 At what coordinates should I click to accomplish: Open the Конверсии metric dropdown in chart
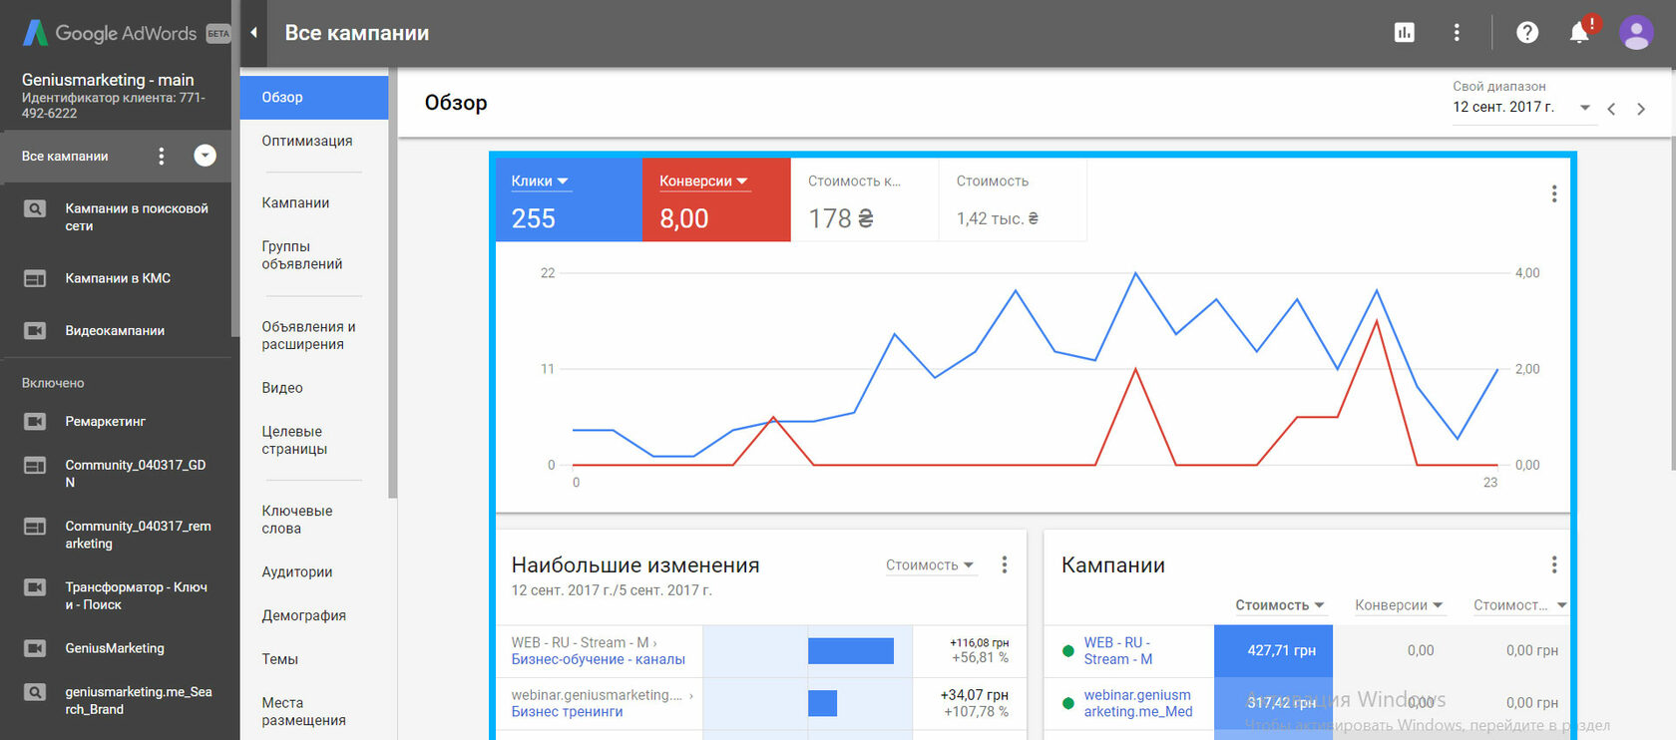pos(703,182)
